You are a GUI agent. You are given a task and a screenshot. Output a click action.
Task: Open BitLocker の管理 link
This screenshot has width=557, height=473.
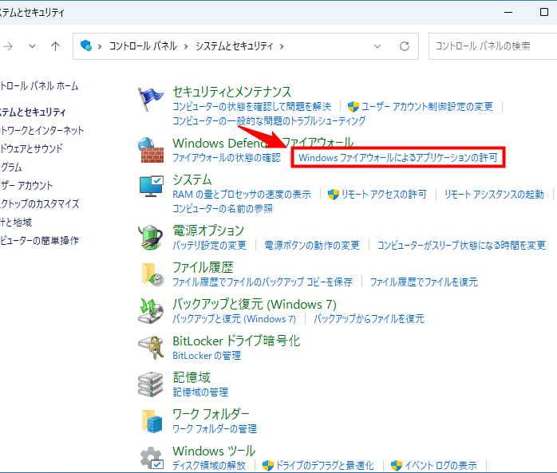pyautogui.click(x=207, y=356)
